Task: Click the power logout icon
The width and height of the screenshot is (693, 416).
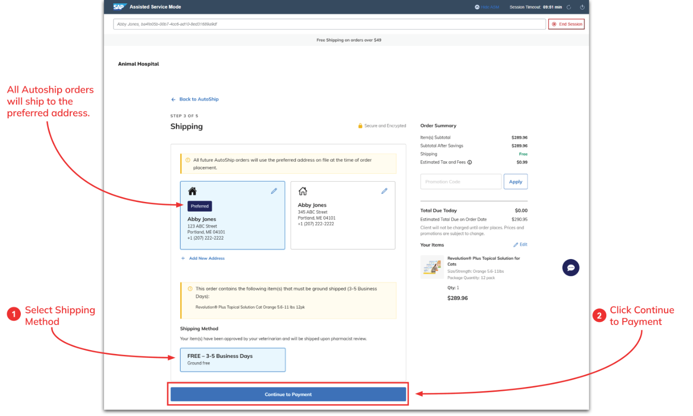Action: tap(582, 7)
